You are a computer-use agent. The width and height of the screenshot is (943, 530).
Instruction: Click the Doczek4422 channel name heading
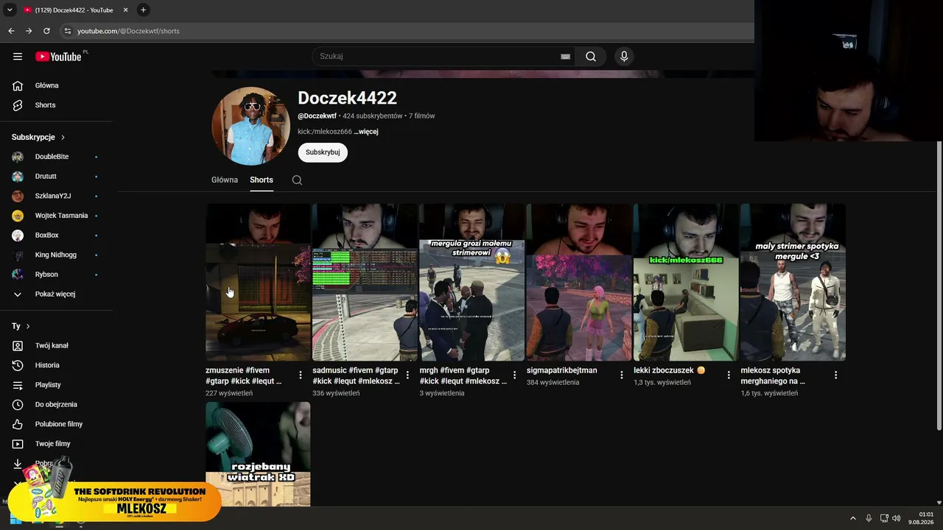pyautogui.click(x=347, y=98)
